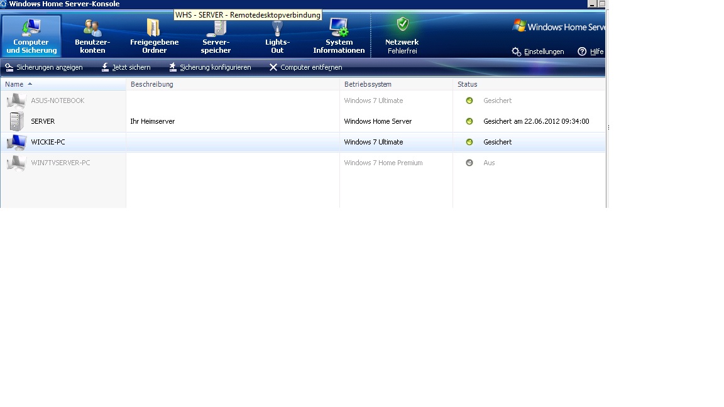
Task: Click the Windows Home Server logo
Action: click(559, 27)
